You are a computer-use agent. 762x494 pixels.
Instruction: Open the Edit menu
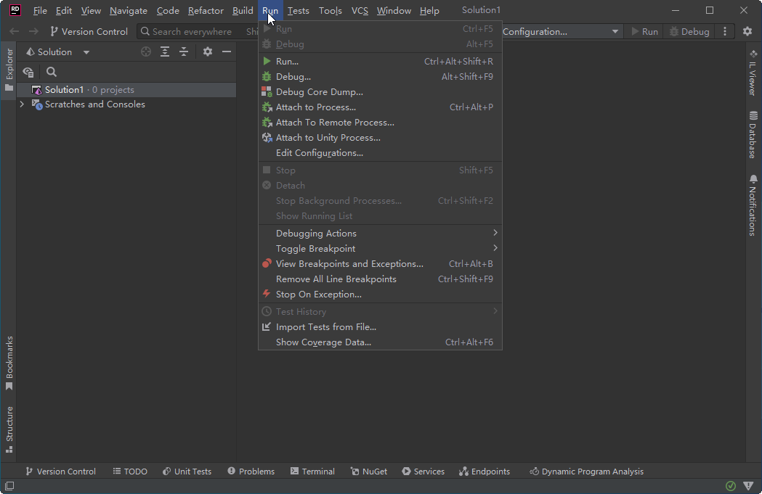click(x=64, y=11)
